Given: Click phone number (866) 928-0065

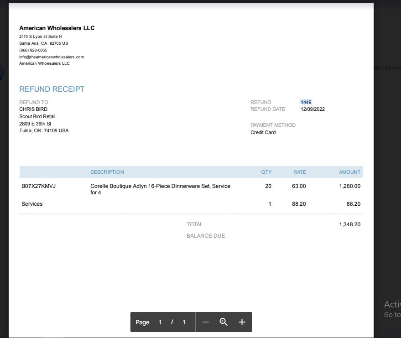Looking at the screenshot, I should coord(33,50).
